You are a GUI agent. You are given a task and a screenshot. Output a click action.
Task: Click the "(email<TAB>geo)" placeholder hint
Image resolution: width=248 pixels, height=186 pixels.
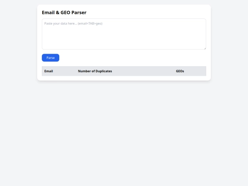(90, 23)
